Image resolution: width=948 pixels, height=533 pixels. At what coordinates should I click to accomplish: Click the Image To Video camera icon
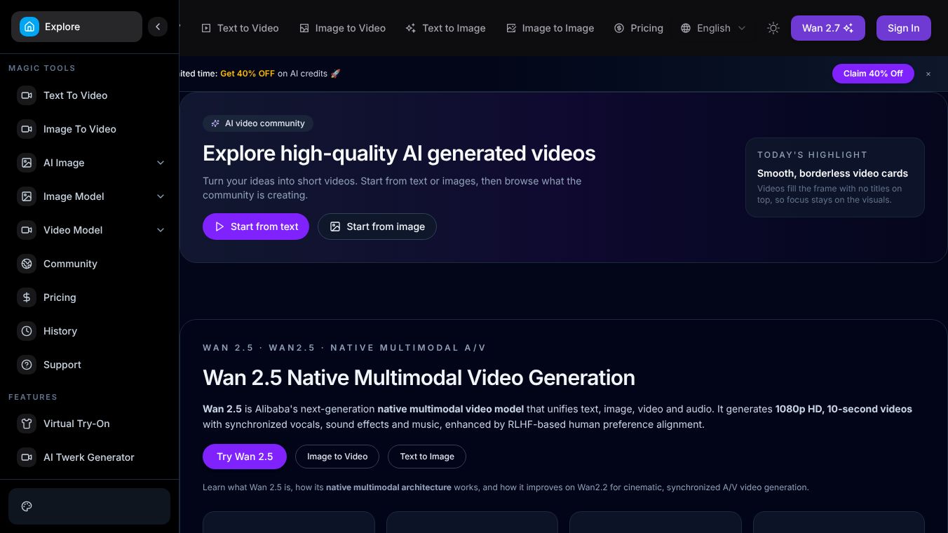[x=27, y=129]
